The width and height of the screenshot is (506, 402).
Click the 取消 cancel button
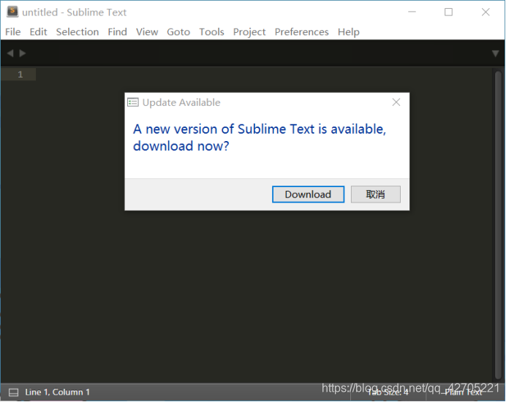click(376, 194)
